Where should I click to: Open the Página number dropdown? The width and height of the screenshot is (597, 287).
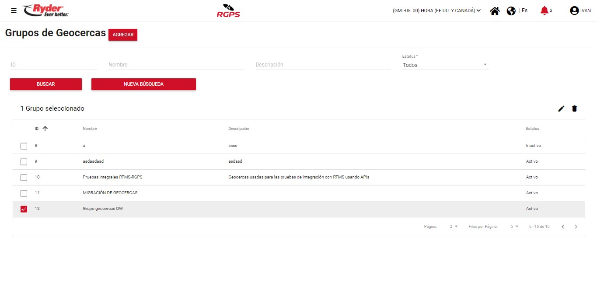[454, 227]
